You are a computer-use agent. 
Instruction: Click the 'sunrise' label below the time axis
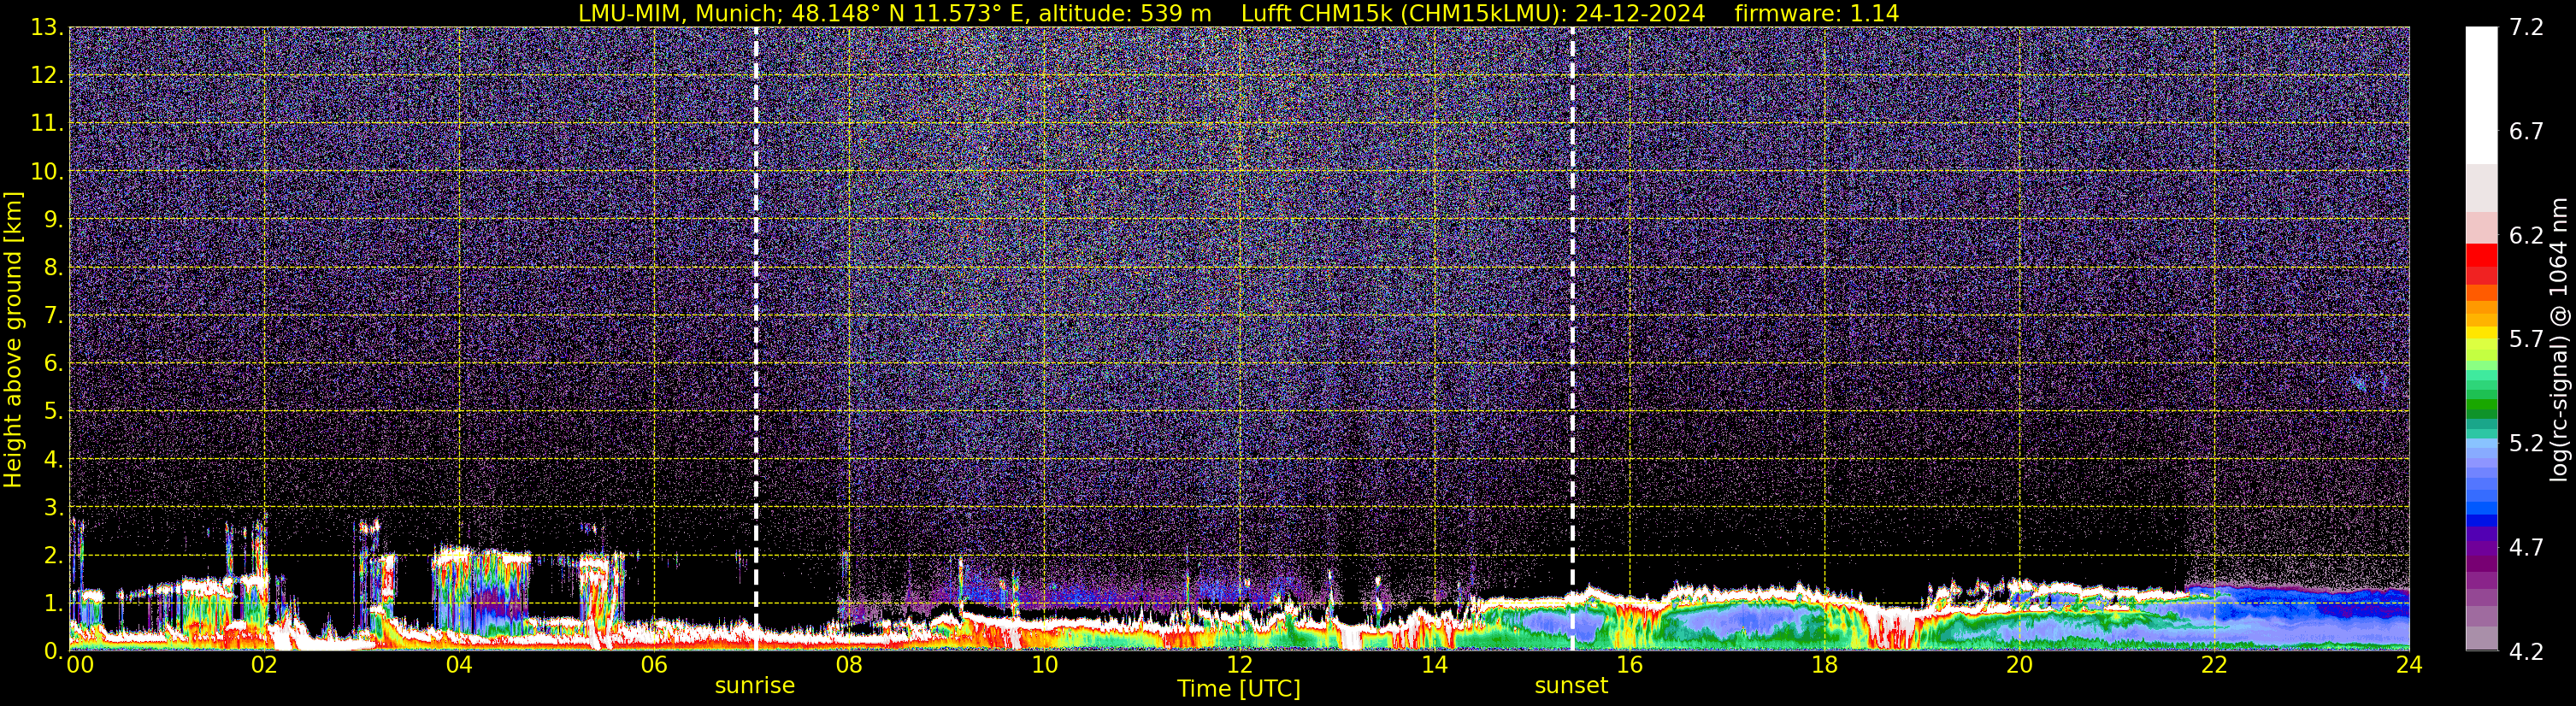754,686
